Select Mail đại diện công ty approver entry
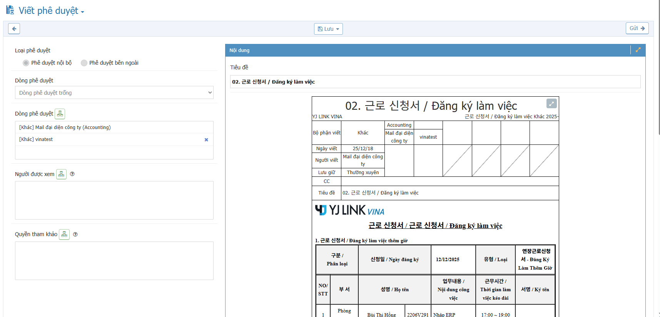 click(65, 127)
